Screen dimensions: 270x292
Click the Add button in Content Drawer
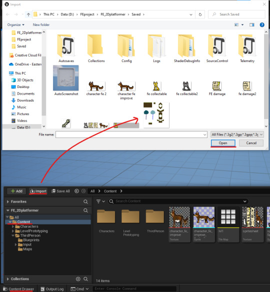click(16, 191)
